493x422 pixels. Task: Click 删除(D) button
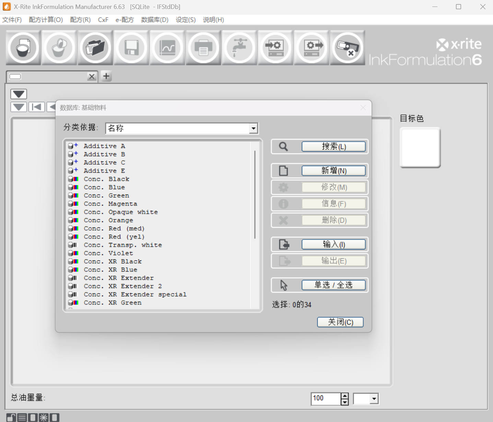point(333,220)
